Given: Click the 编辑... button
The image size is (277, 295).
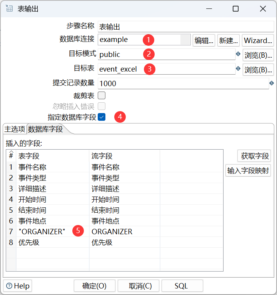Looking at the screenshot, I should coord(204,40).
